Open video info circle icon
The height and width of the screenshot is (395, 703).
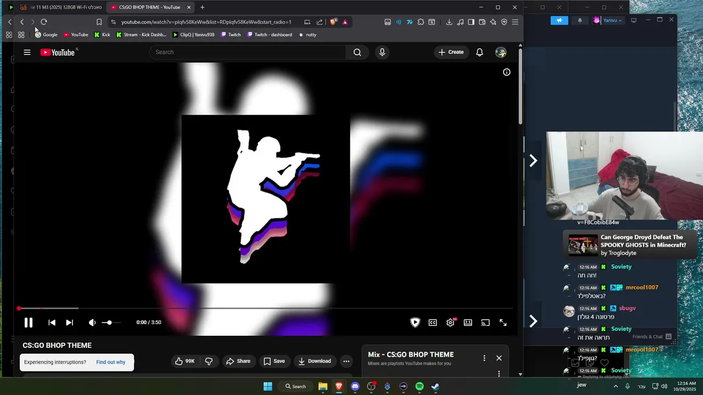(506, 72)
